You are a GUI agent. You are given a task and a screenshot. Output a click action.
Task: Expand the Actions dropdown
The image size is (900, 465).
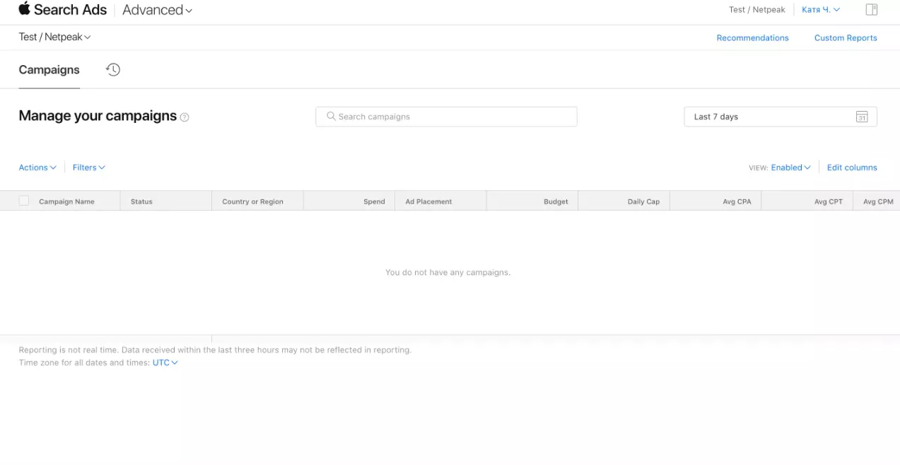pos(37,167)
